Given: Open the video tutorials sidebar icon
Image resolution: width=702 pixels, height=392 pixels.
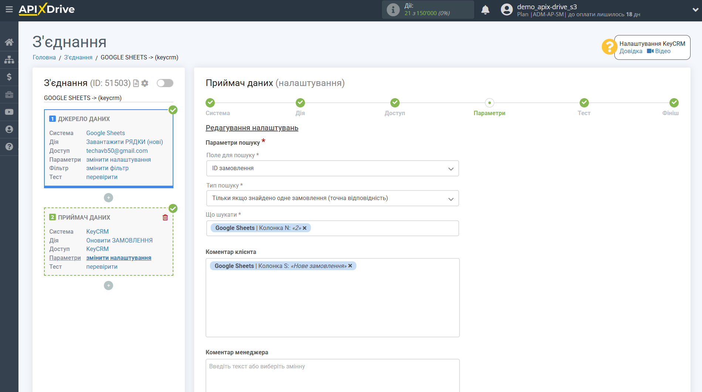Looking at the screenshot, I should coord(9,112).
